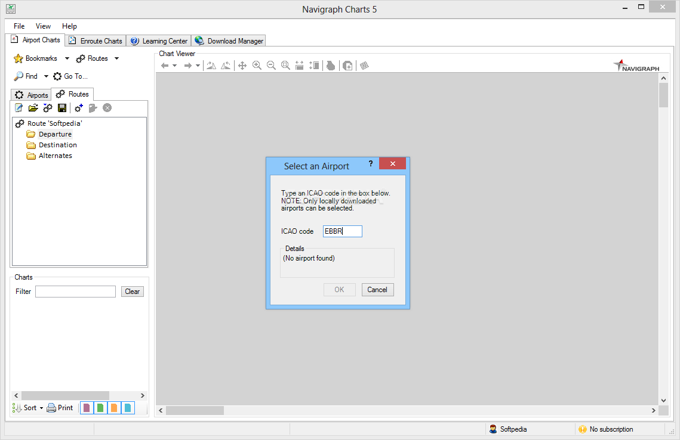Click the Clear filter button
This screenshot has height=440, width=680.
coord(133,292)
